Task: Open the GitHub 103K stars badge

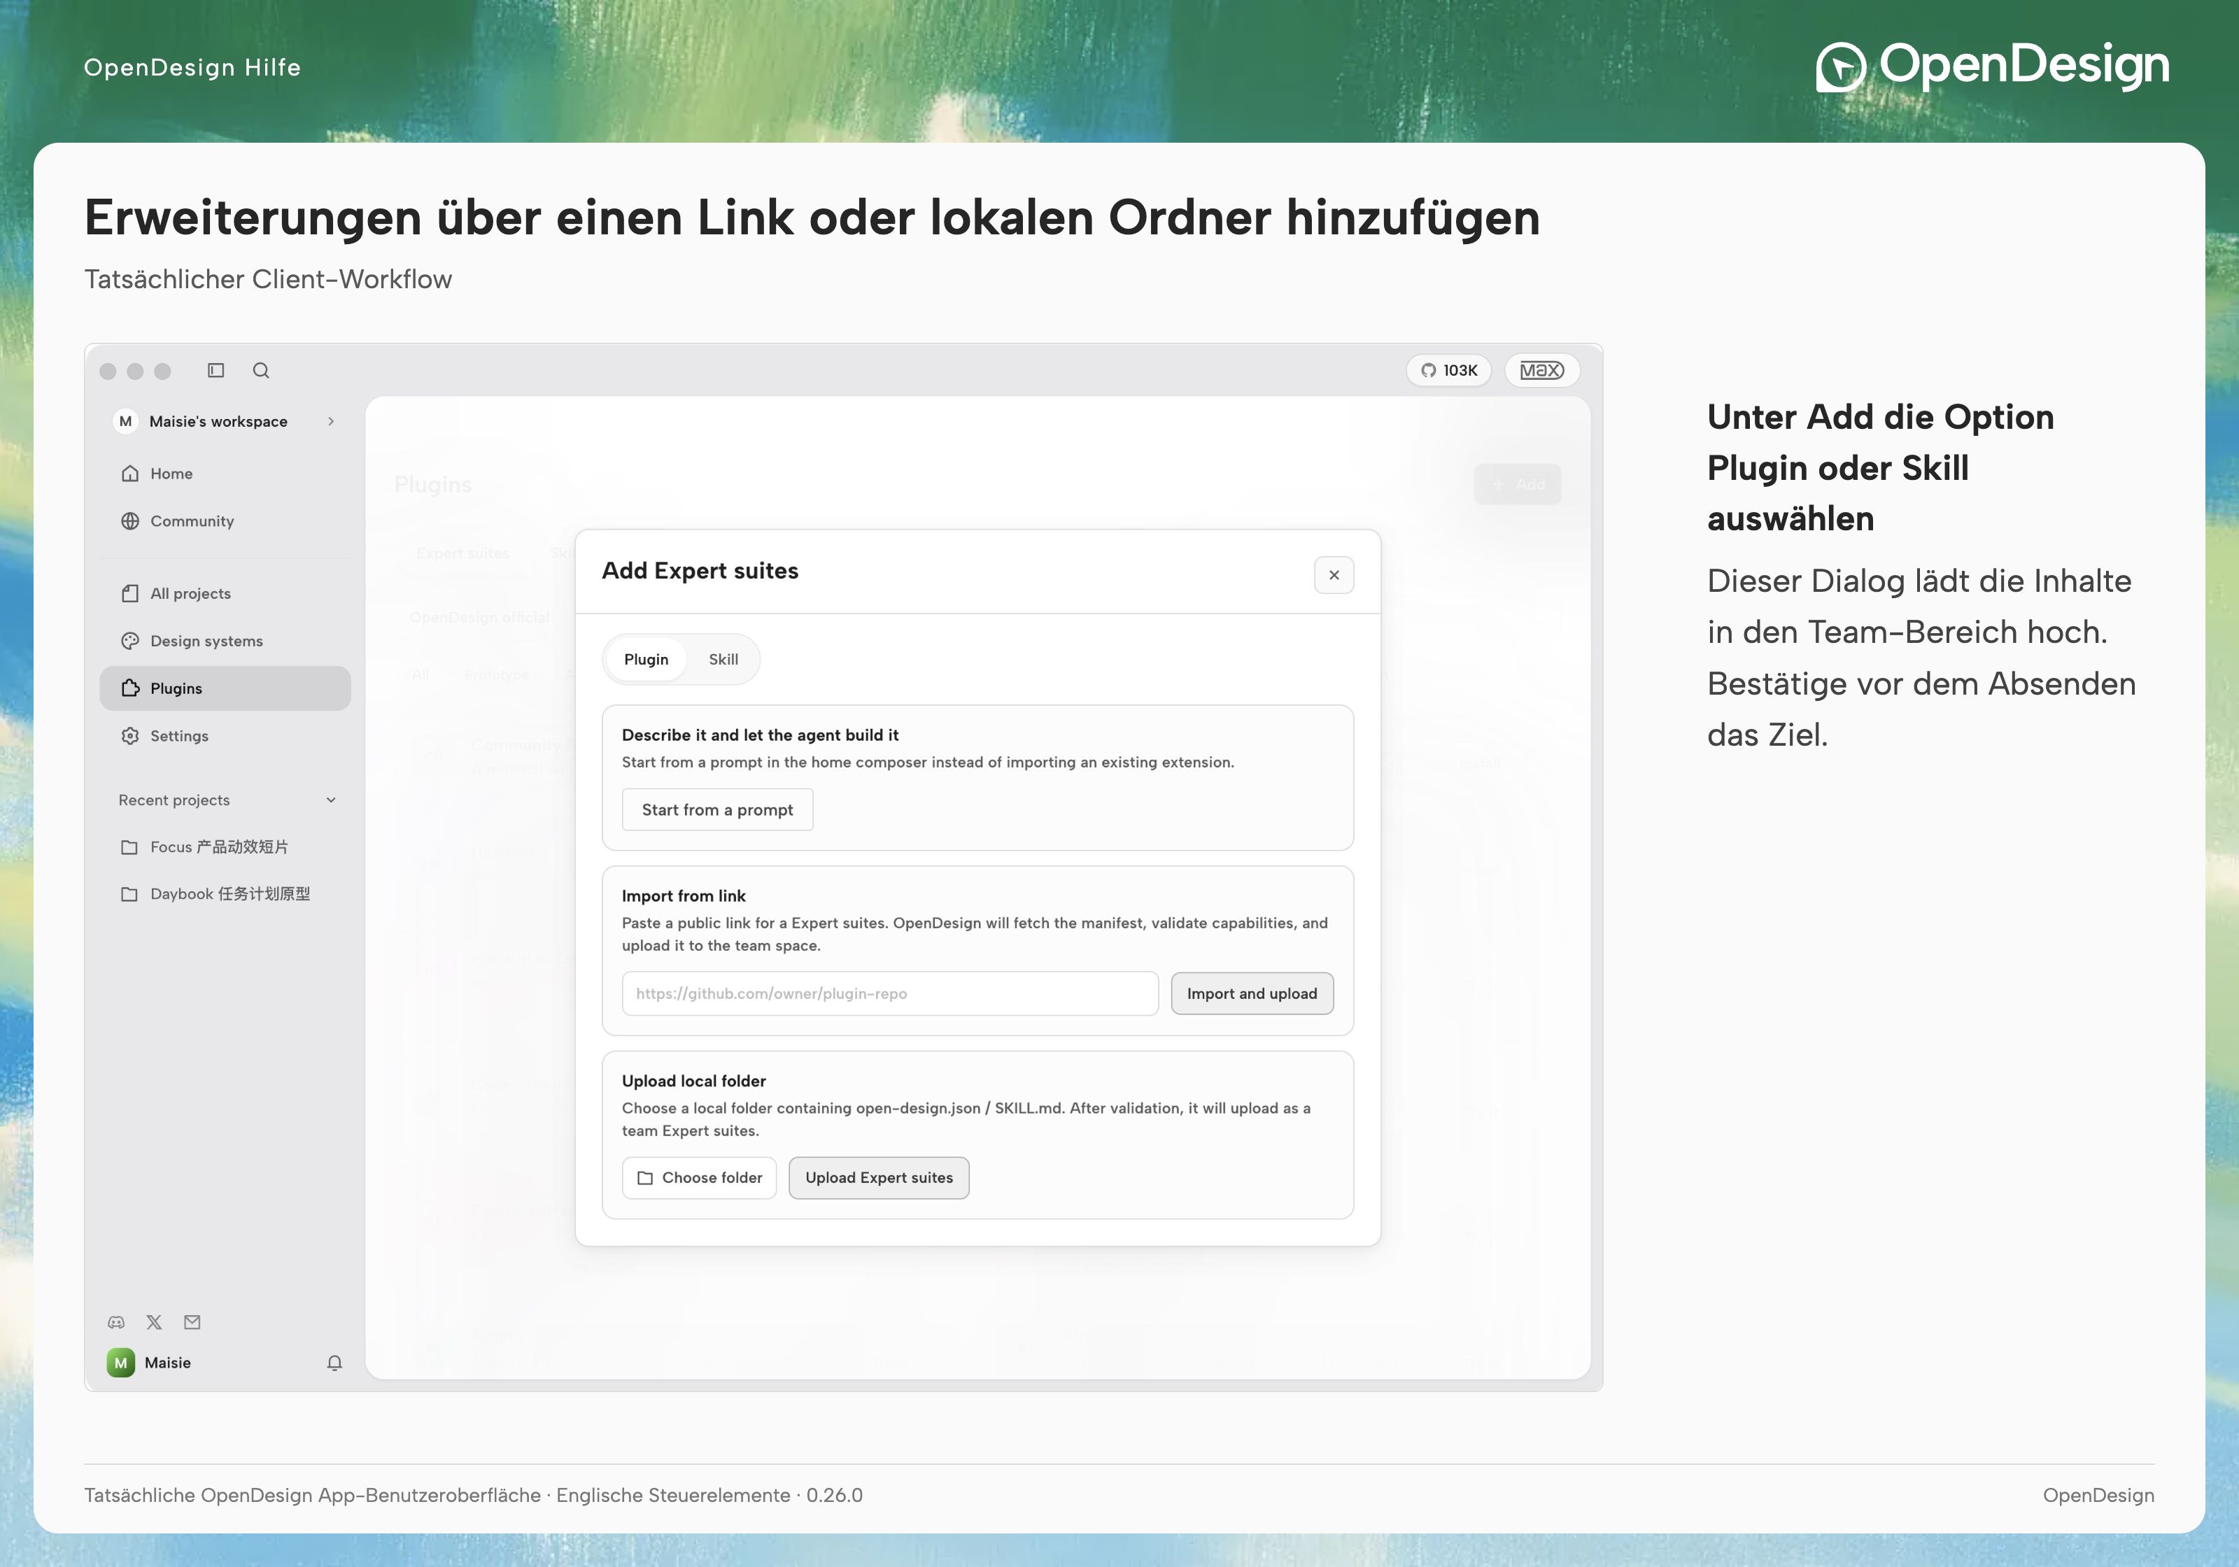Action: click(1448, 371)
